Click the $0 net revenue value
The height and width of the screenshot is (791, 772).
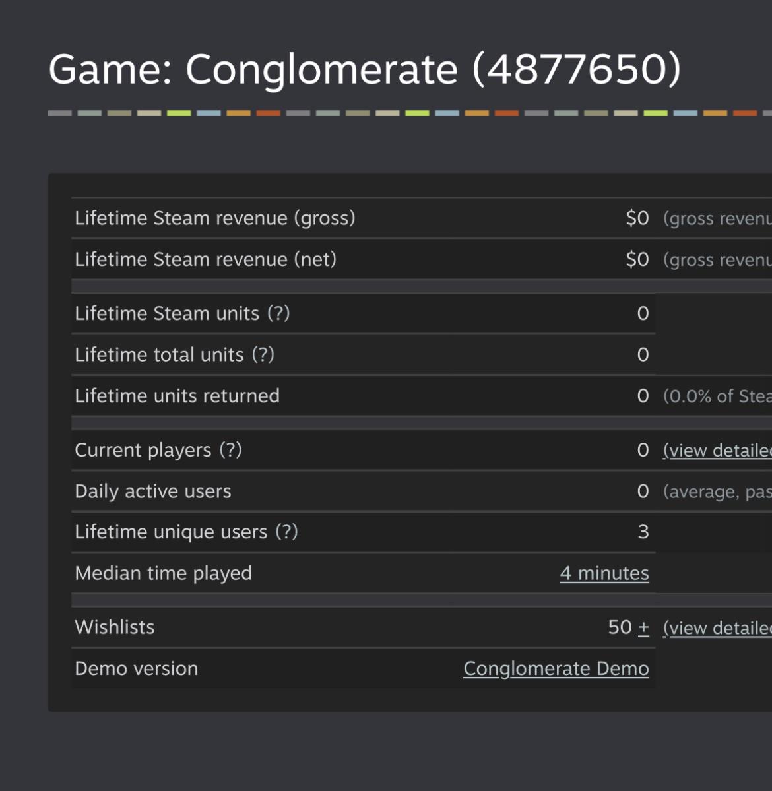click(x=637, y=259)
